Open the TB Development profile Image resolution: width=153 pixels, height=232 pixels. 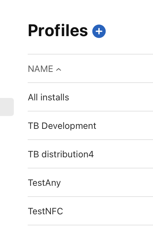point(62,126)
